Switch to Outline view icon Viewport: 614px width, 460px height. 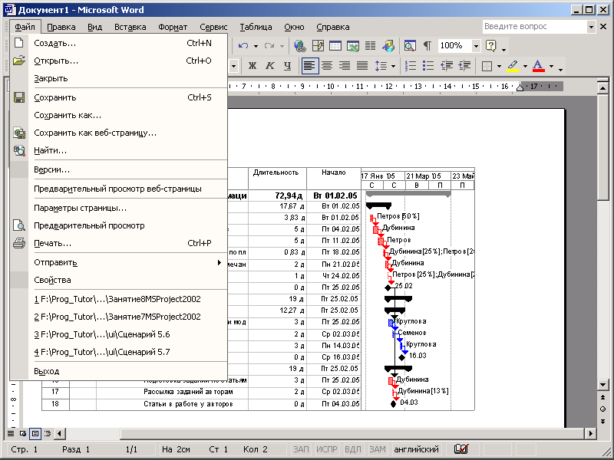[48, 433]
